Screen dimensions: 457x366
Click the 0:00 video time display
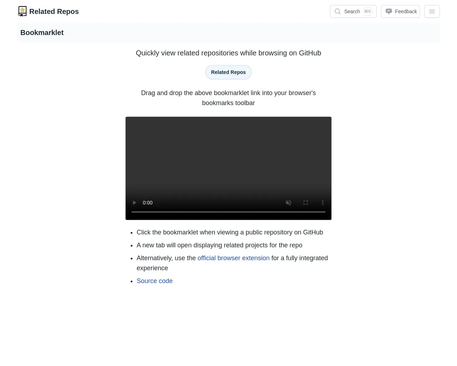(147, 203)
